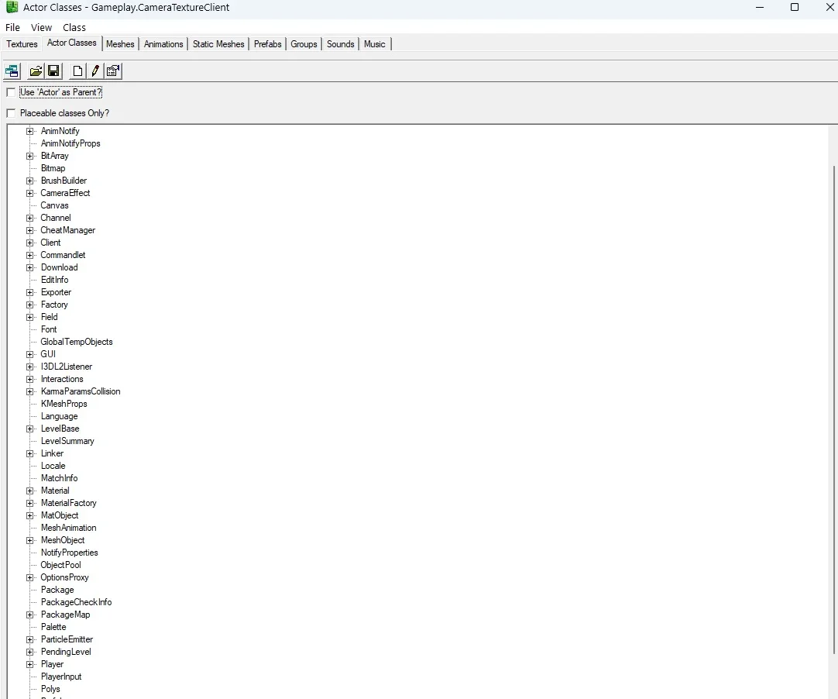This screenshot has width=838, height=699.
Task: Select I3DL2Listener class label
Action: pos(67,367)
